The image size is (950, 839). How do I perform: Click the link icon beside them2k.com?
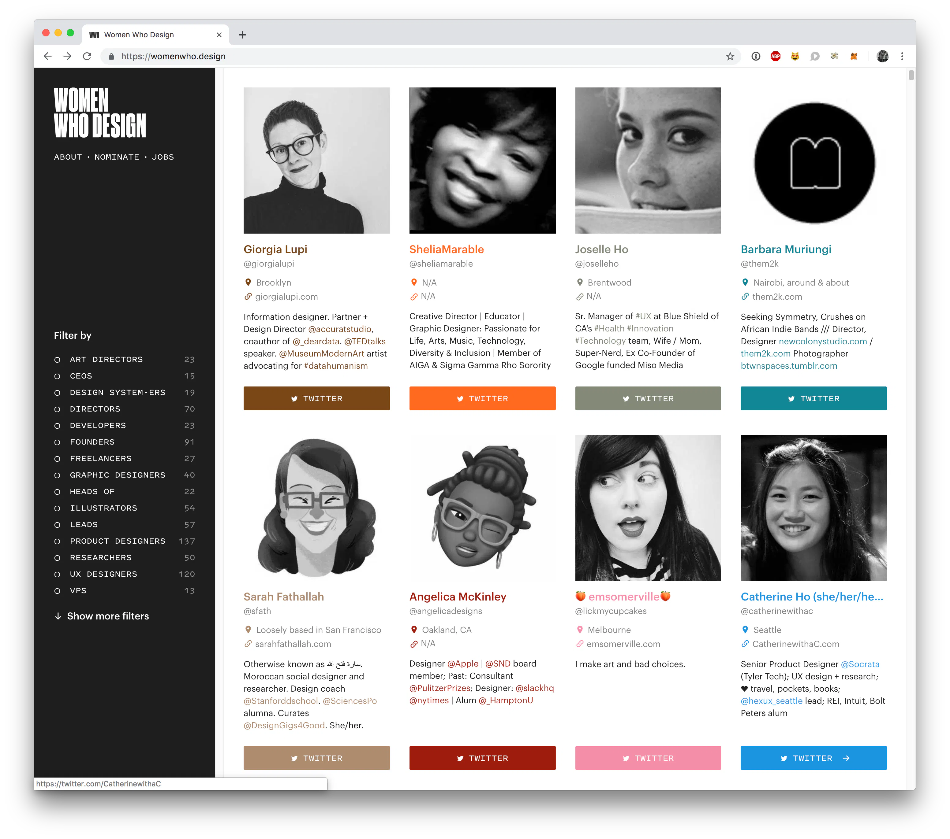745,296
